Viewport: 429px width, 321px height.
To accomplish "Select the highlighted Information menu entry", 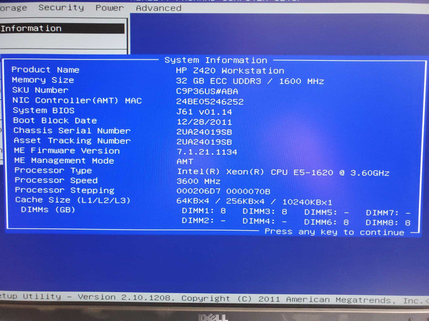I will point(62,28).
